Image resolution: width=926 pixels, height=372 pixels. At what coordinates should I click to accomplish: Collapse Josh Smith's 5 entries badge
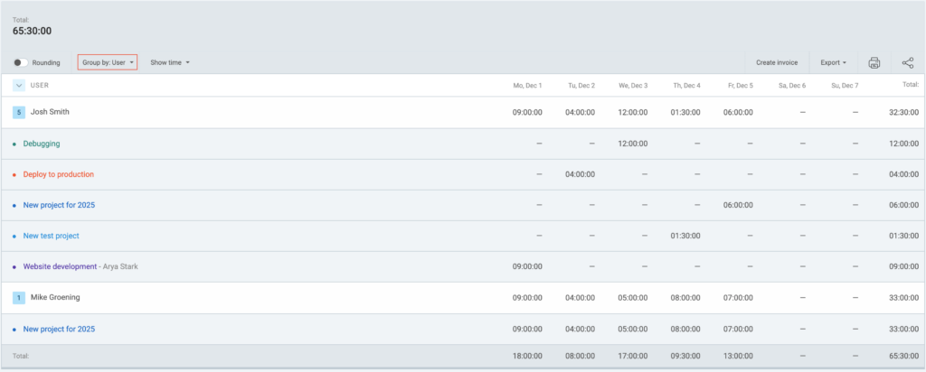(x=19, y=112)
